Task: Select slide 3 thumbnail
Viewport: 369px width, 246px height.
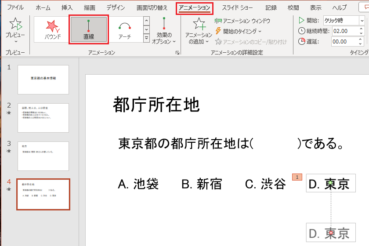Action: click(43, 156)
